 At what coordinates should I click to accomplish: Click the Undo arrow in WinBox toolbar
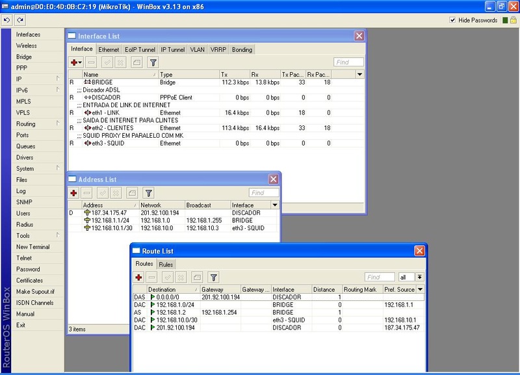[x=6, y=20]
